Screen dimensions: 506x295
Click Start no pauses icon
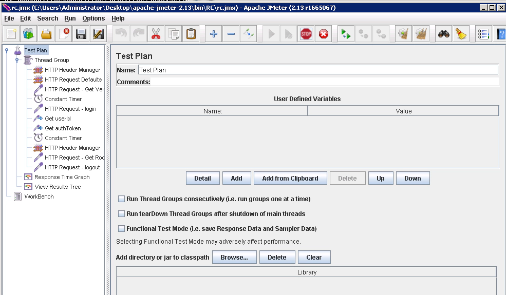[x=289, y=33]
